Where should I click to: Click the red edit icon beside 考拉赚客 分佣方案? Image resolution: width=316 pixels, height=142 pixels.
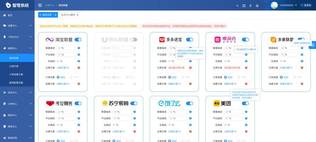pyautogui.click(x=79, y=132)
